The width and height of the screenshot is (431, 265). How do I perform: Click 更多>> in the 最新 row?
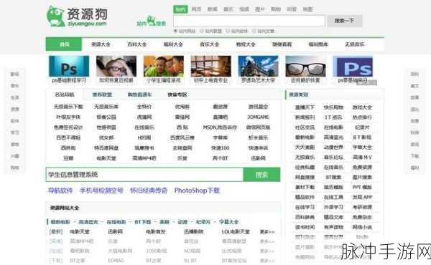[x=267, y=232]
